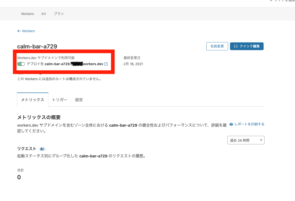
Task: Click the printer icon for report printing
Action: (231, 124)
